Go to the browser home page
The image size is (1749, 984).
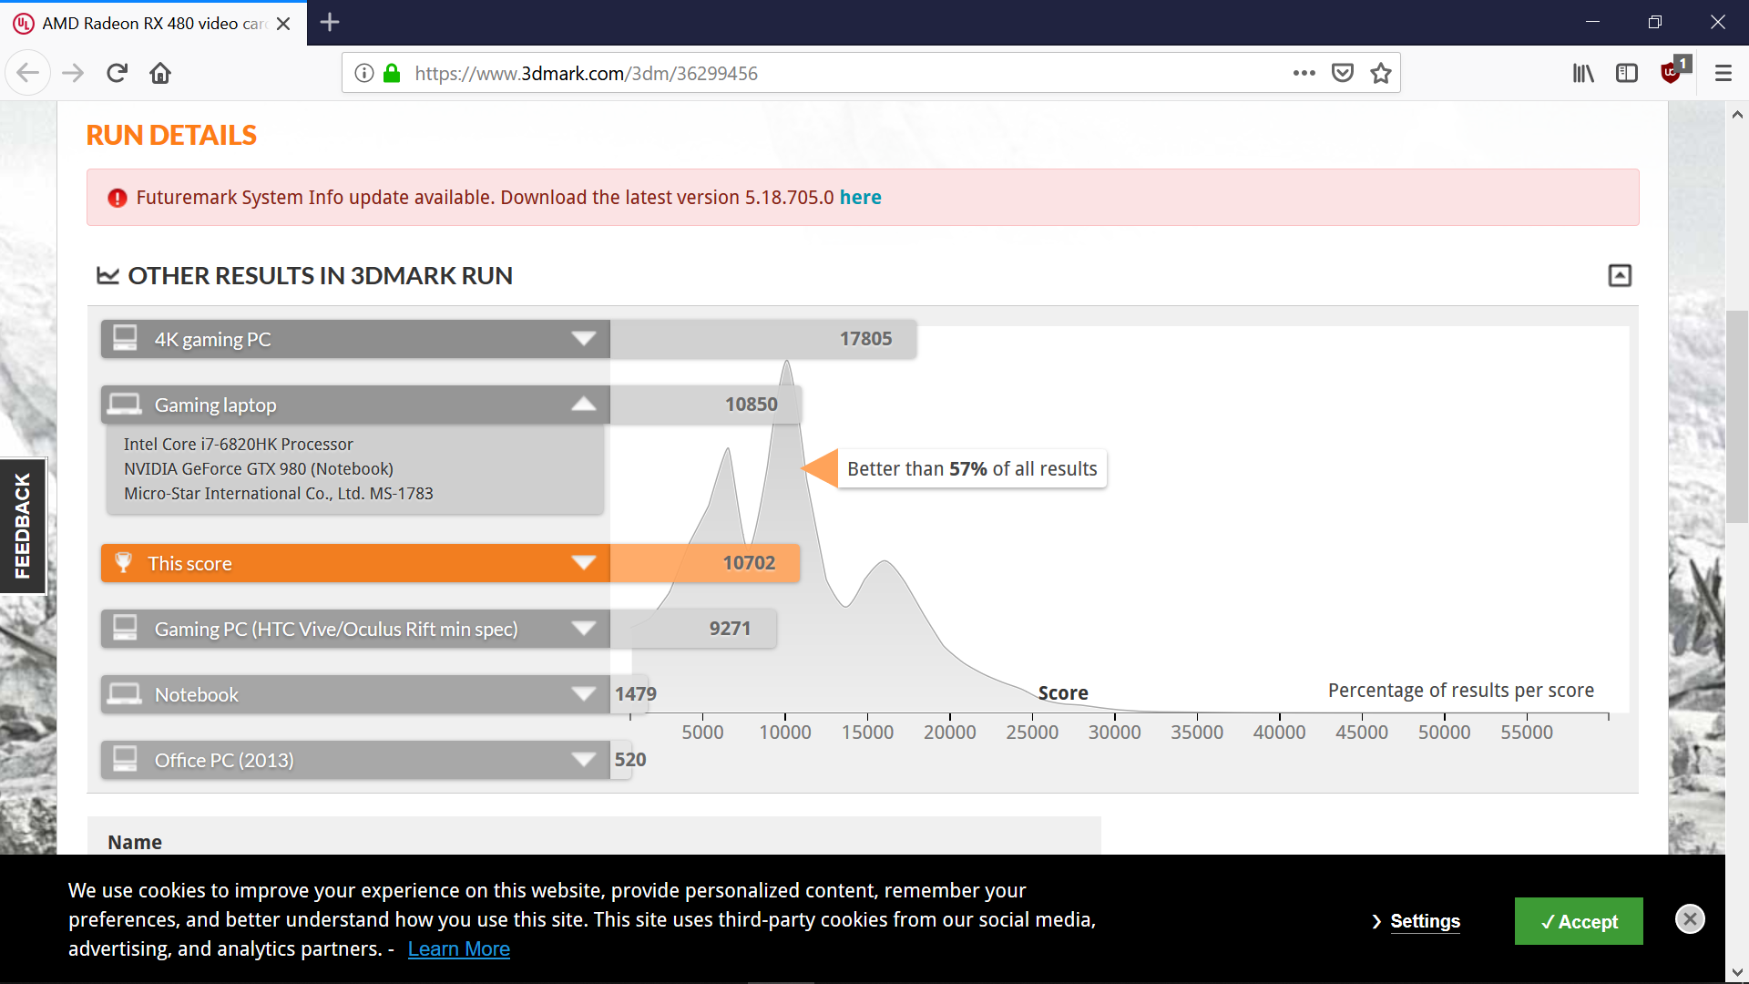click(x=160, y=73)
